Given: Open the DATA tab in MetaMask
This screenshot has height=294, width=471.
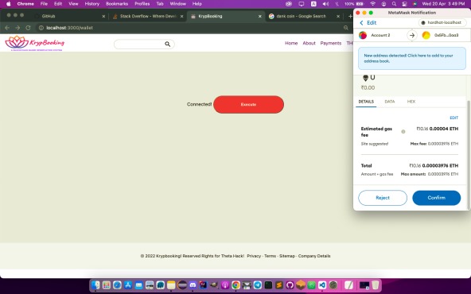Looking at the screenshot, I should click(x=390, y=102).
